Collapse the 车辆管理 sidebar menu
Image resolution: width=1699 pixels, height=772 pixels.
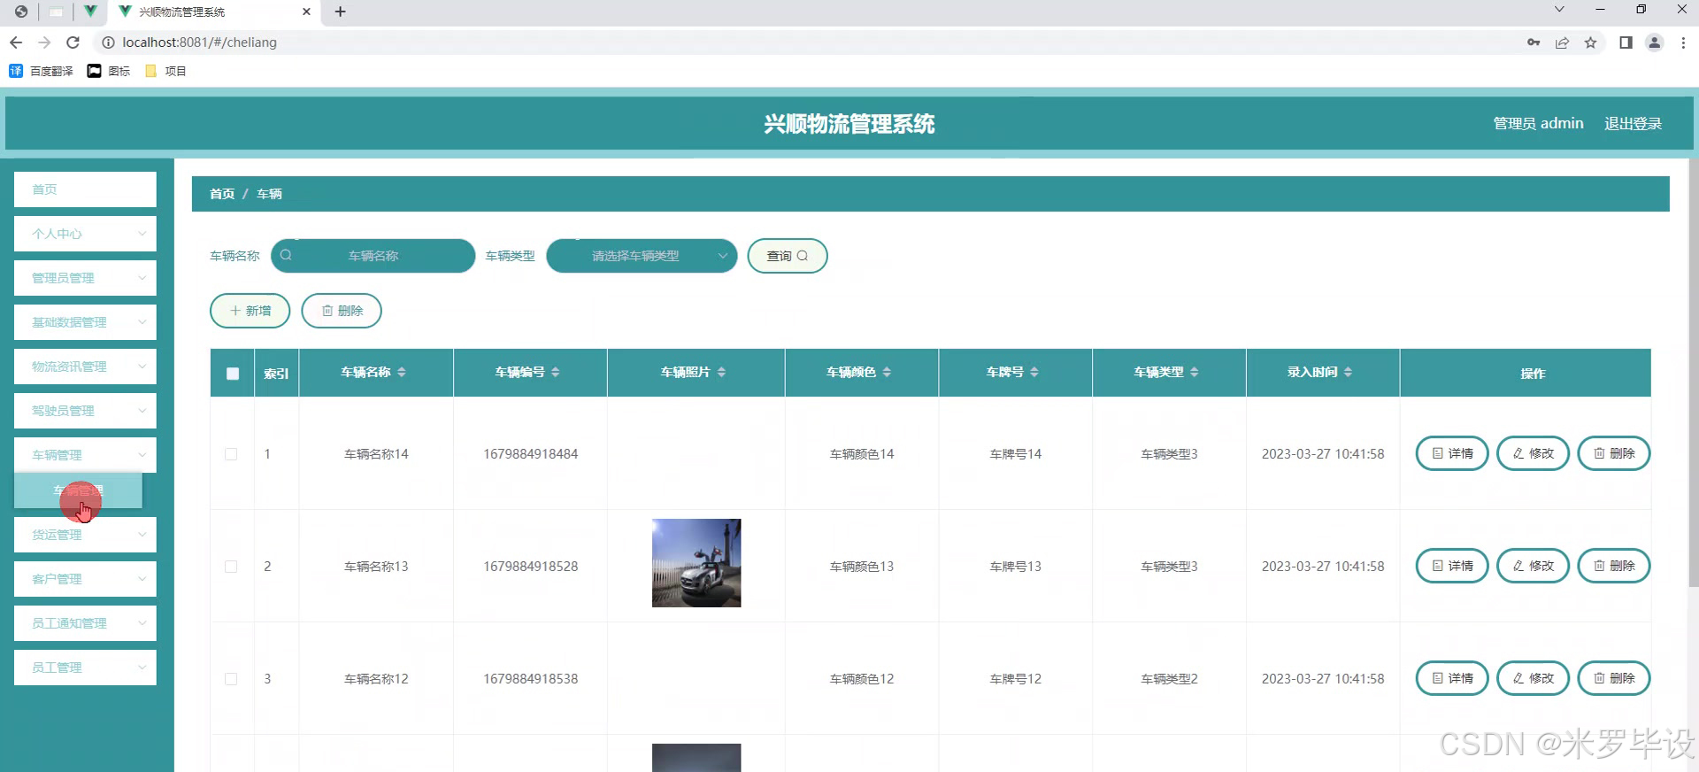click(85, 455)
